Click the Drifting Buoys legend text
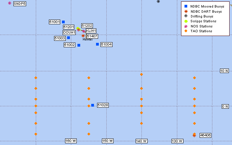This screenshot has width=232, height=145. click(x=202, y=16)
